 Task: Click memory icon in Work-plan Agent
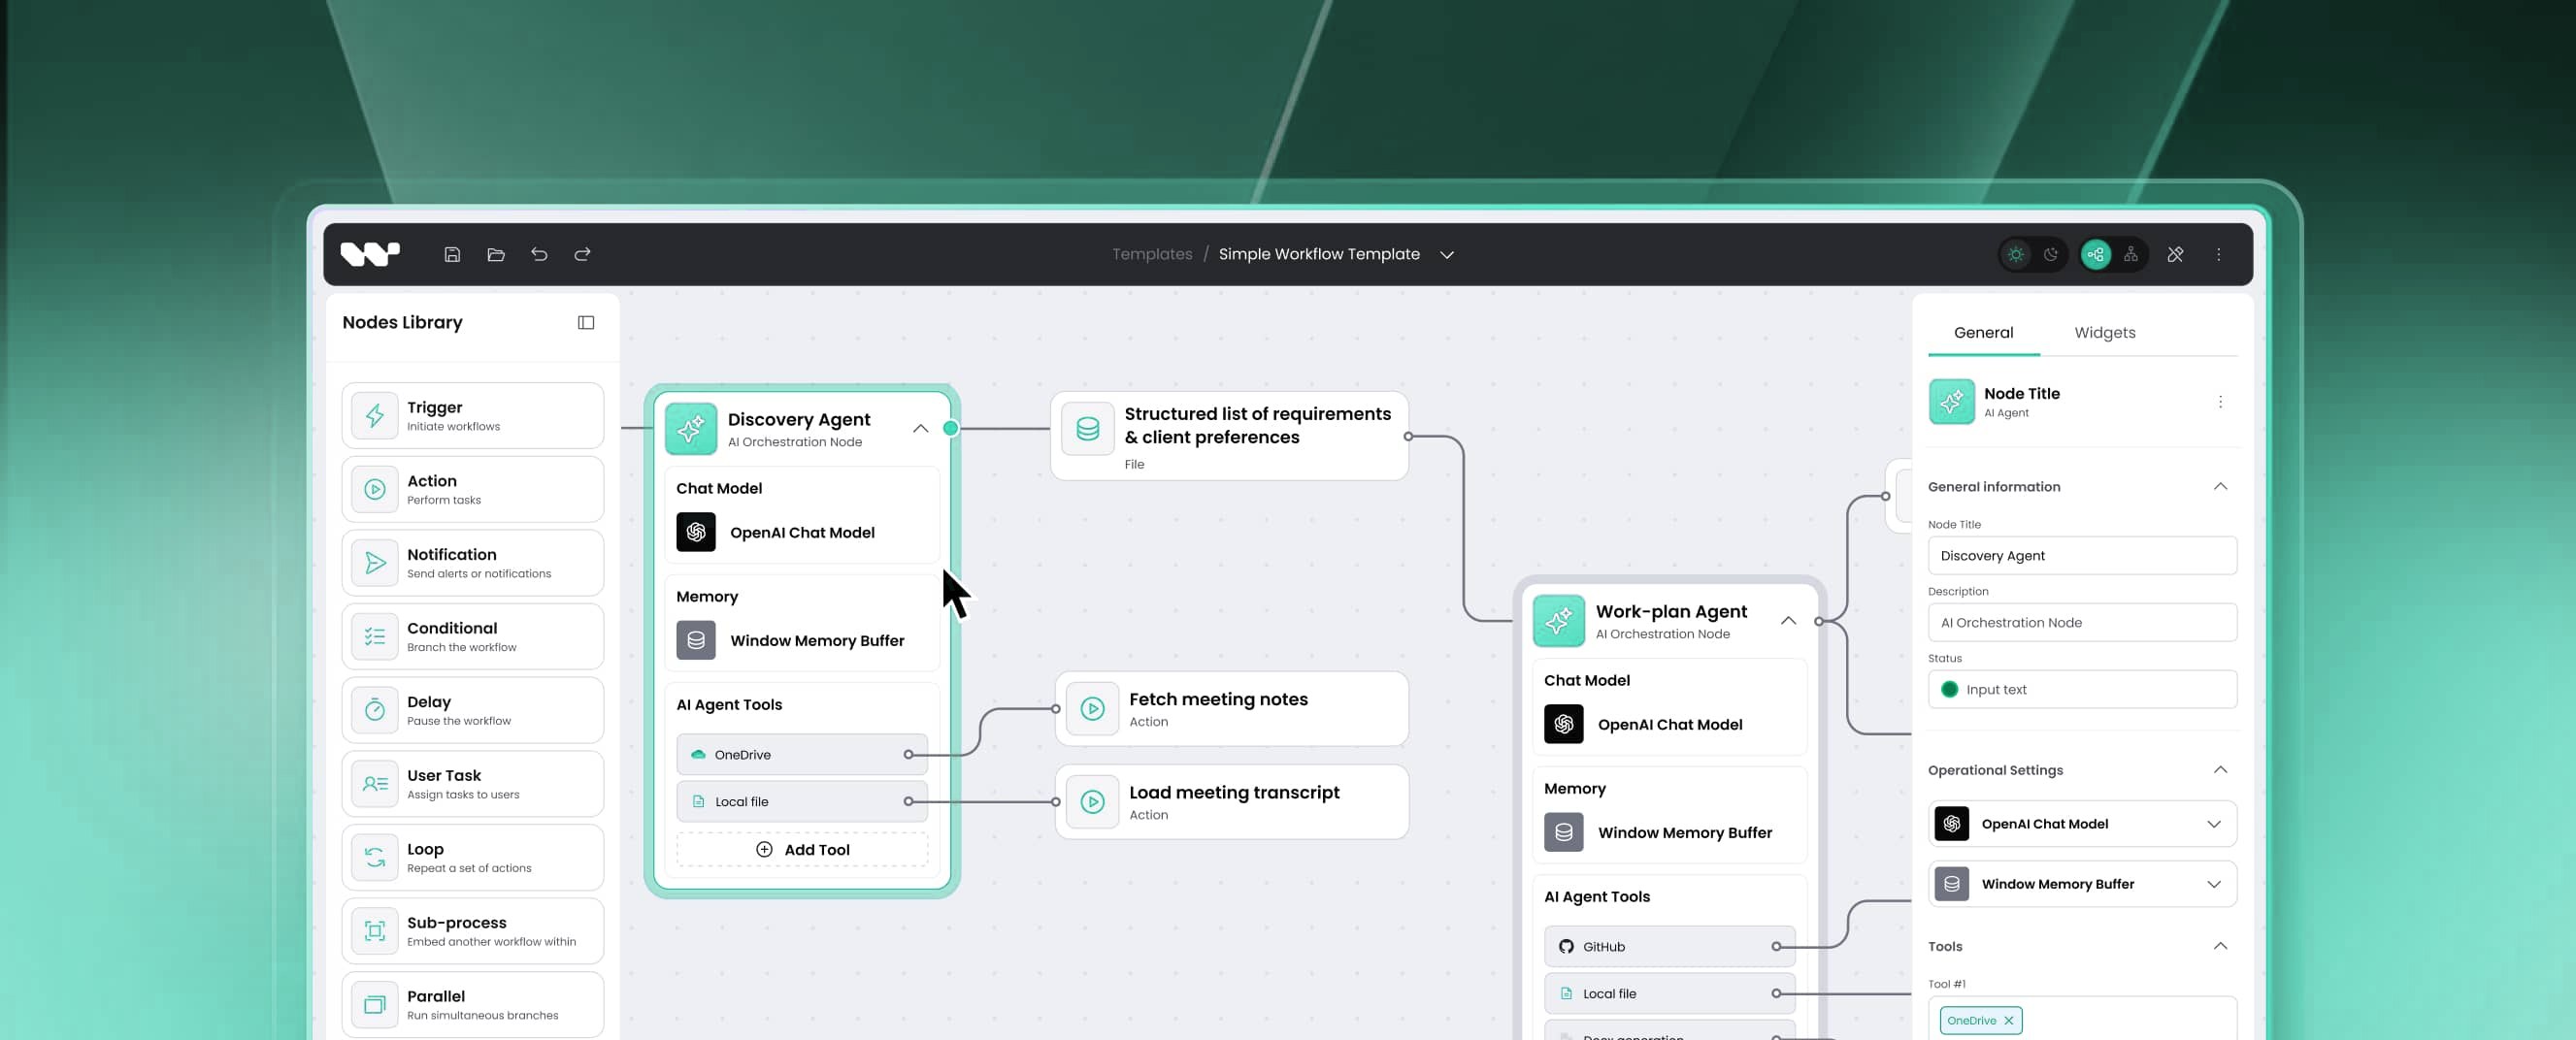point(1564,832)
